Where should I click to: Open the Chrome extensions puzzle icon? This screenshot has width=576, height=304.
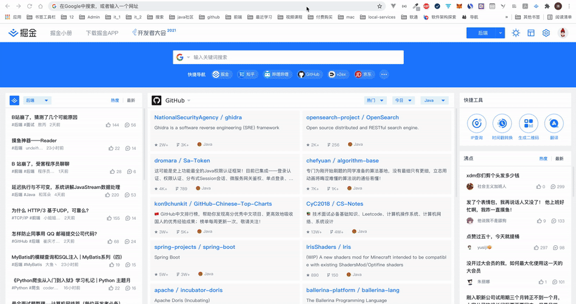point(547,6)
